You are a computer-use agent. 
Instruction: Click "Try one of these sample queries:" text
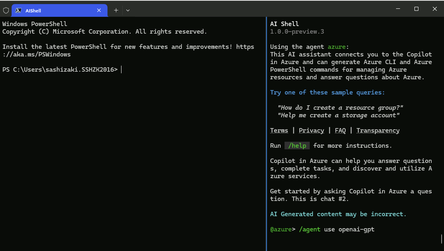pyautogui.click(x=327, y=92)
